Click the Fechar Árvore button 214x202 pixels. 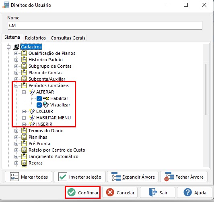pyautogui.click(x=184, y=177)
